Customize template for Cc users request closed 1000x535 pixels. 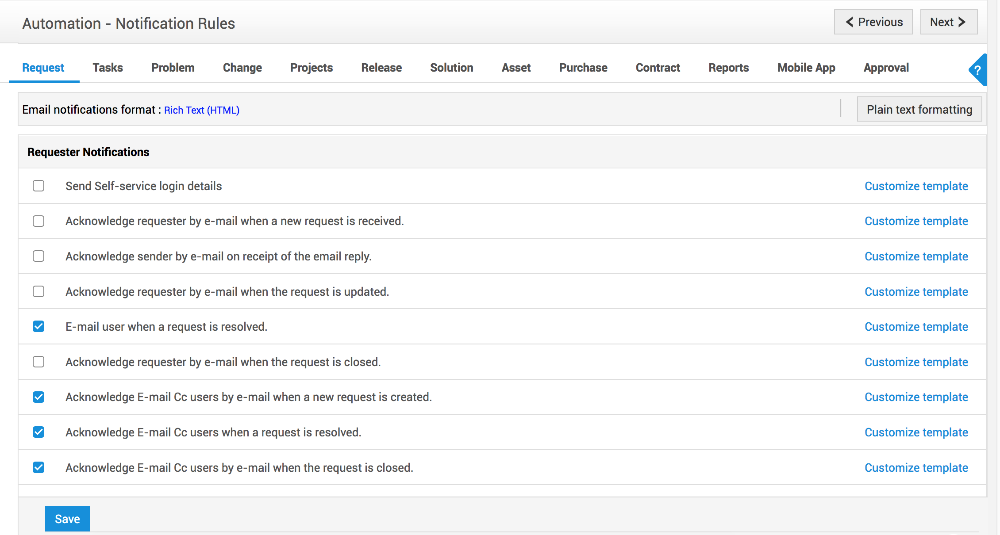click(916, 468)
